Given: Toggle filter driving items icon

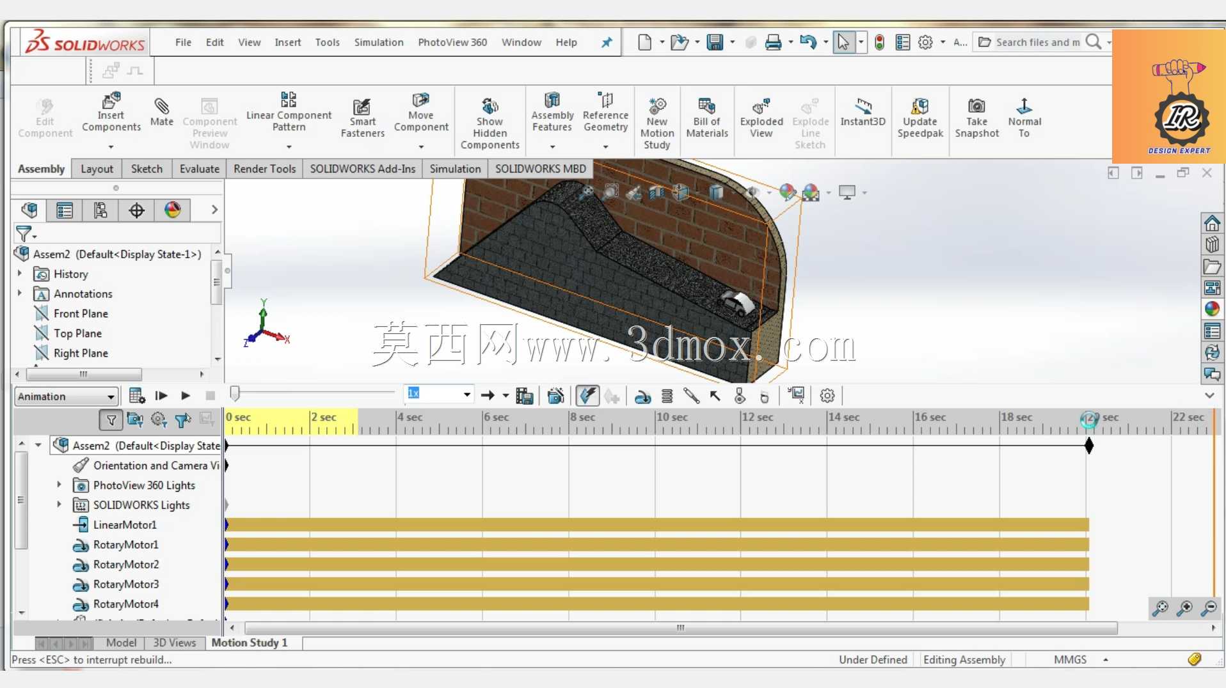Looking at the screenshot, I should [x=159, y=420].
